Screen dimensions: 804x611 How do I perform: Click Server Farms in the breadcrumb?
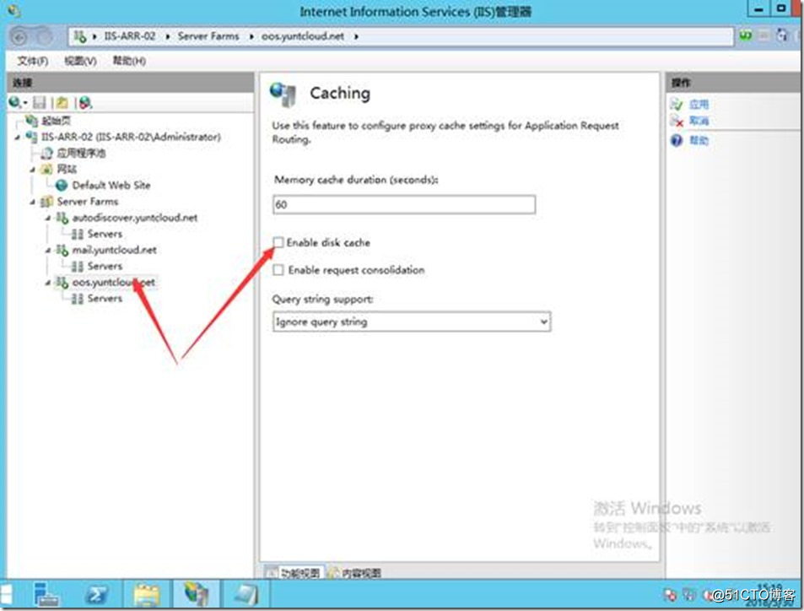(x=208, y=36)
